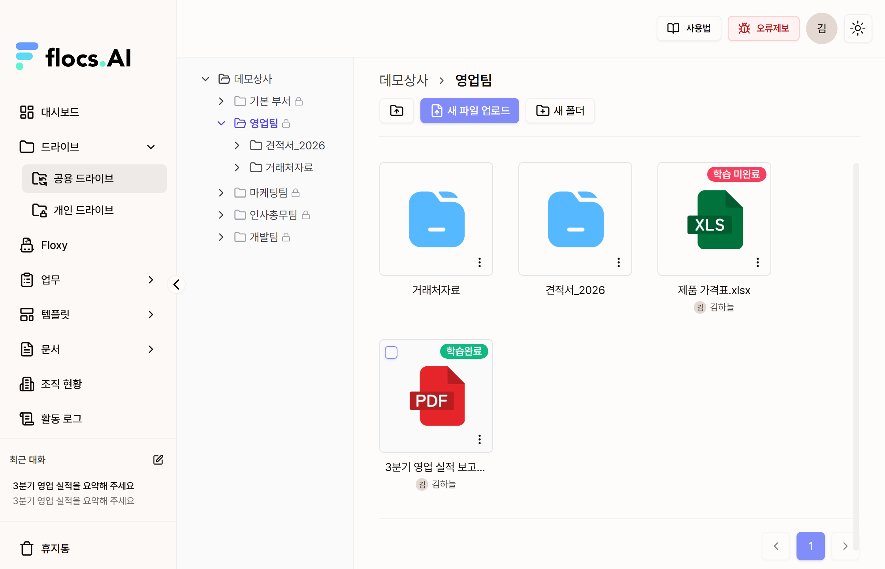
Task: Select 개발팀 folder in tree
Action: (264, 237)
